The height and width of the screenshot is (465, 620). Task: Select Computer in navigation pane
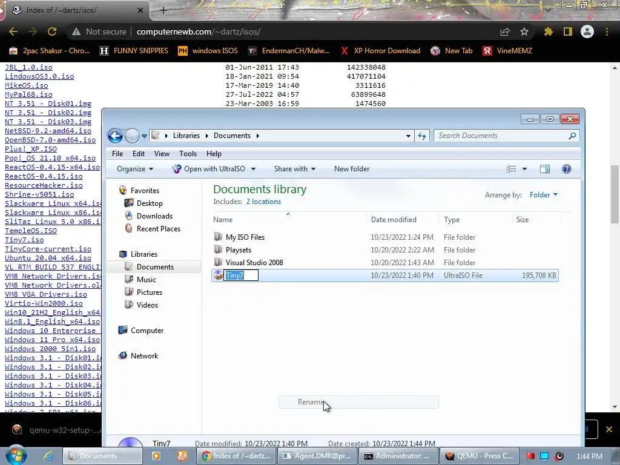pyautogui.click(x=147, y=330)
